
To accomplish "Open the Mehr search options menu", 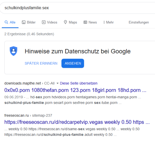I will tap(109, 22).
